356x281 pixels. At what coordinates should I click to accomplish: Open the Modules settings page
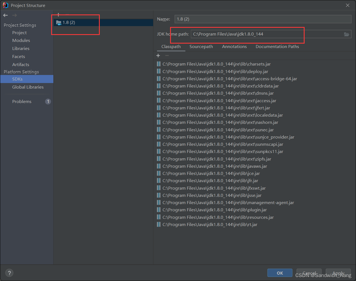[x=21, y=40]
